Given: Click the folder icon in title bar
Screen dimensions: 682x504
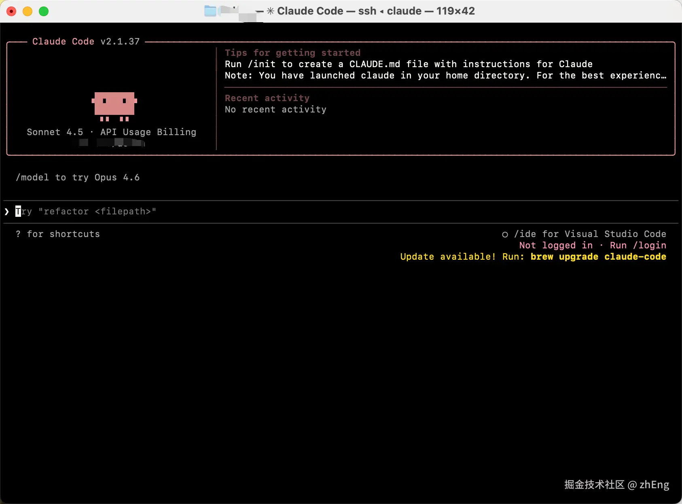Looking at the screenshot, I should 210,11.
